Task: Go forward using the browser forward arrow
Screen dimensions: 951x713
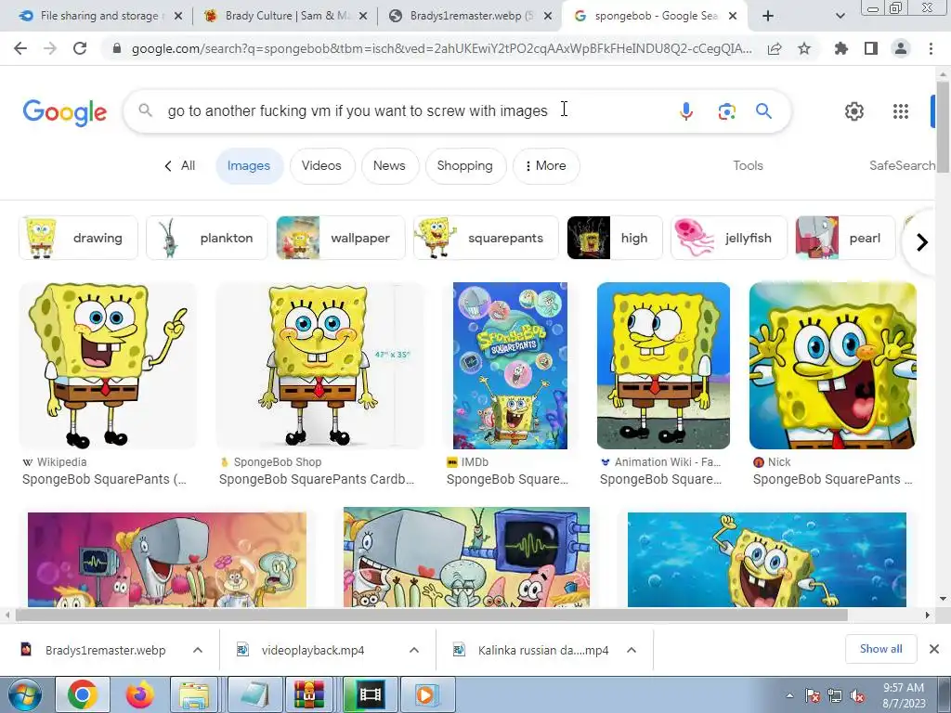Action: tap(50, 48)
